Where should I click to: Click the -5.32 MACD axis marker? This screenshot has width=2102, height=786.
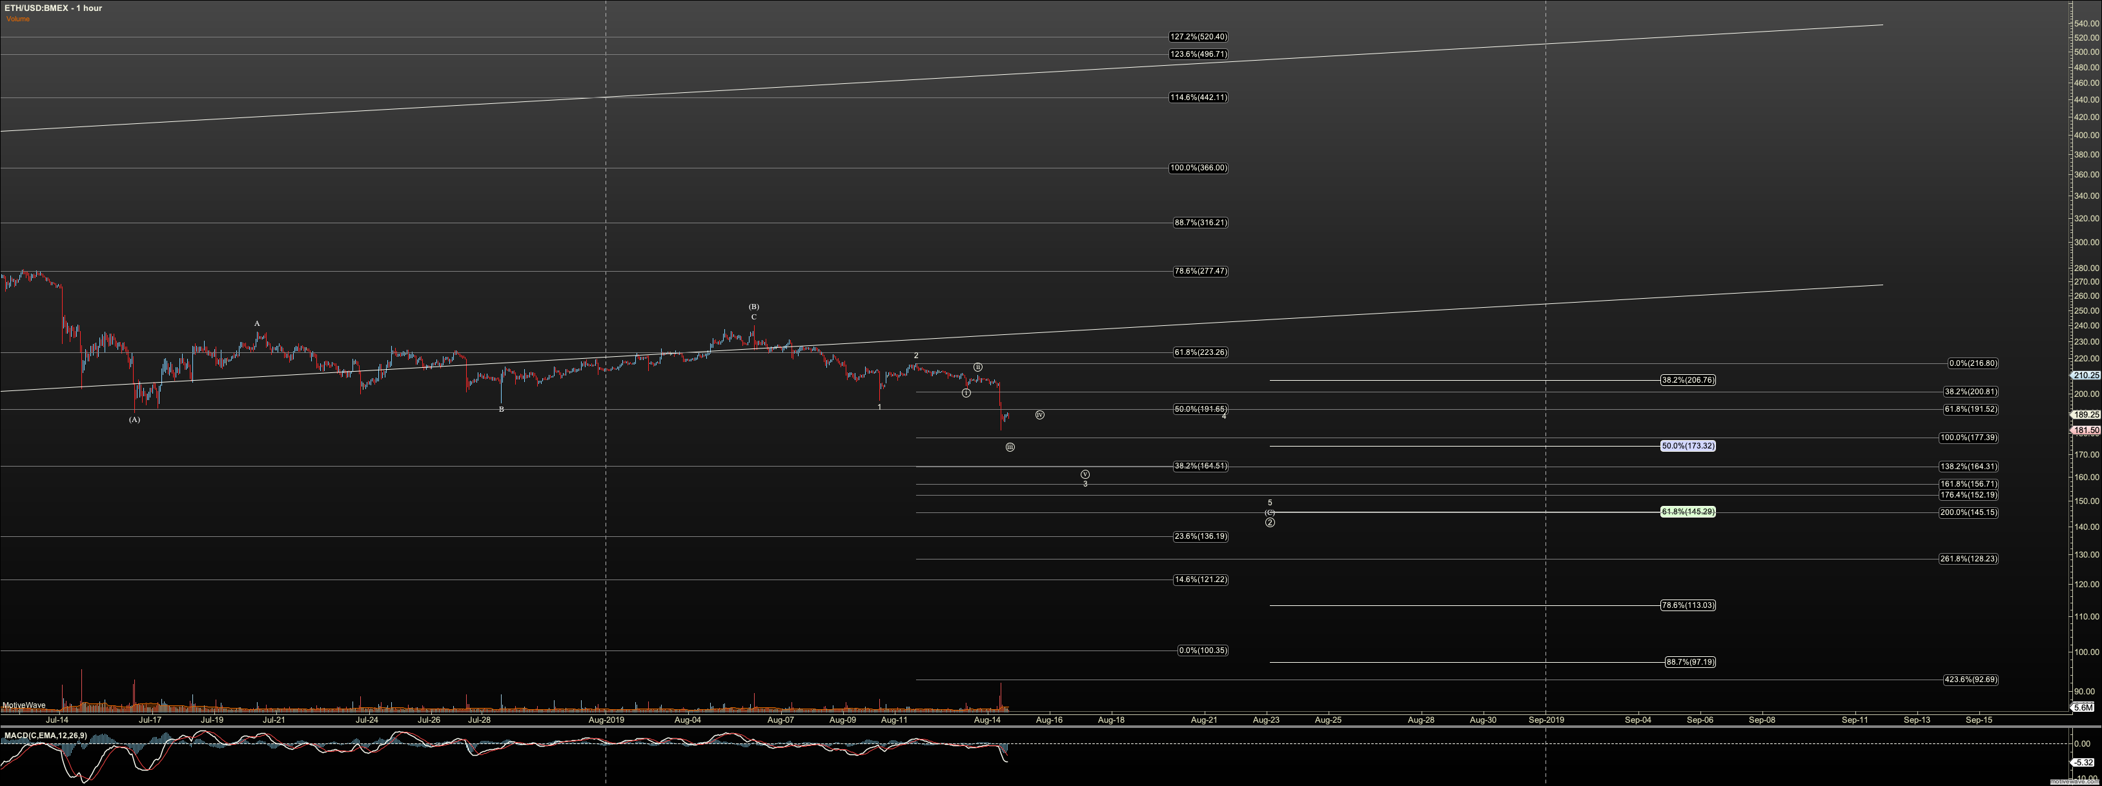[2083, 763]
